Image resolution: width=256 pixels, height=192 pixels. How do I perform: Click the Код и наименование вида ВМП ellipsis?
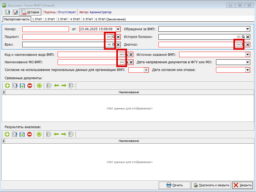122,54
